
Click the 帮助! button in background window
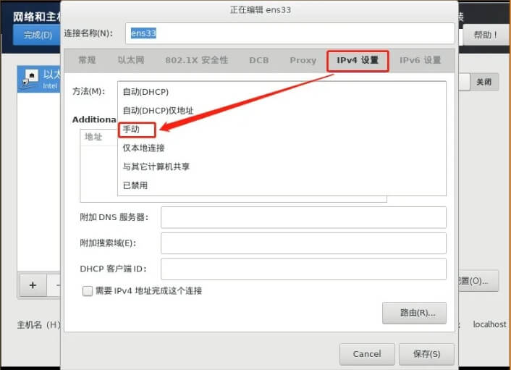(x=485, y=35)
